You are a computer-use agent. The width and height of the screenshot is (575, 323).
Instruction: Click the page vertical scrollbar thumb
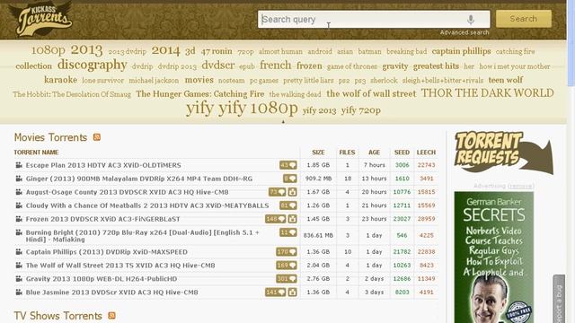pyautogui.click(x=571, y=43)
